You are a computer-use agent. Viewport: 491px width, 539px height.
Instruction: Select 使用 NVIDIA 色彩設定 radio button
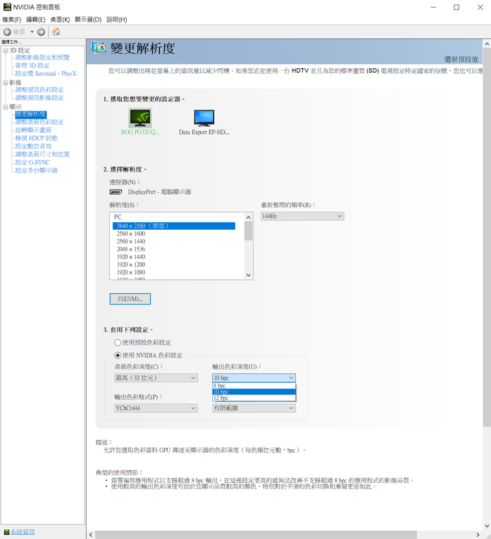click(x=118, y=356)
